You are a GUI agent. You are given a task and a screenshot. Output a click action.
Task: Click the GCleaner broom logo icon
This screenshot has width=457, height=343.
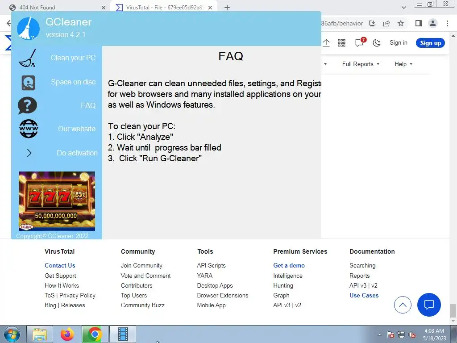tap(28, 28)
